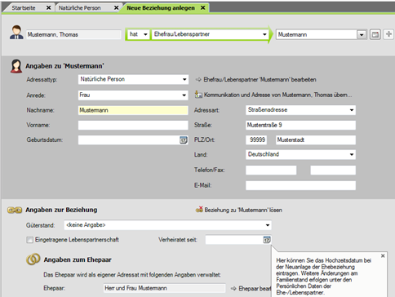The width and height of the screenshot is (395, 297).
Task: Click the Vorname input field
Action: 133,125
